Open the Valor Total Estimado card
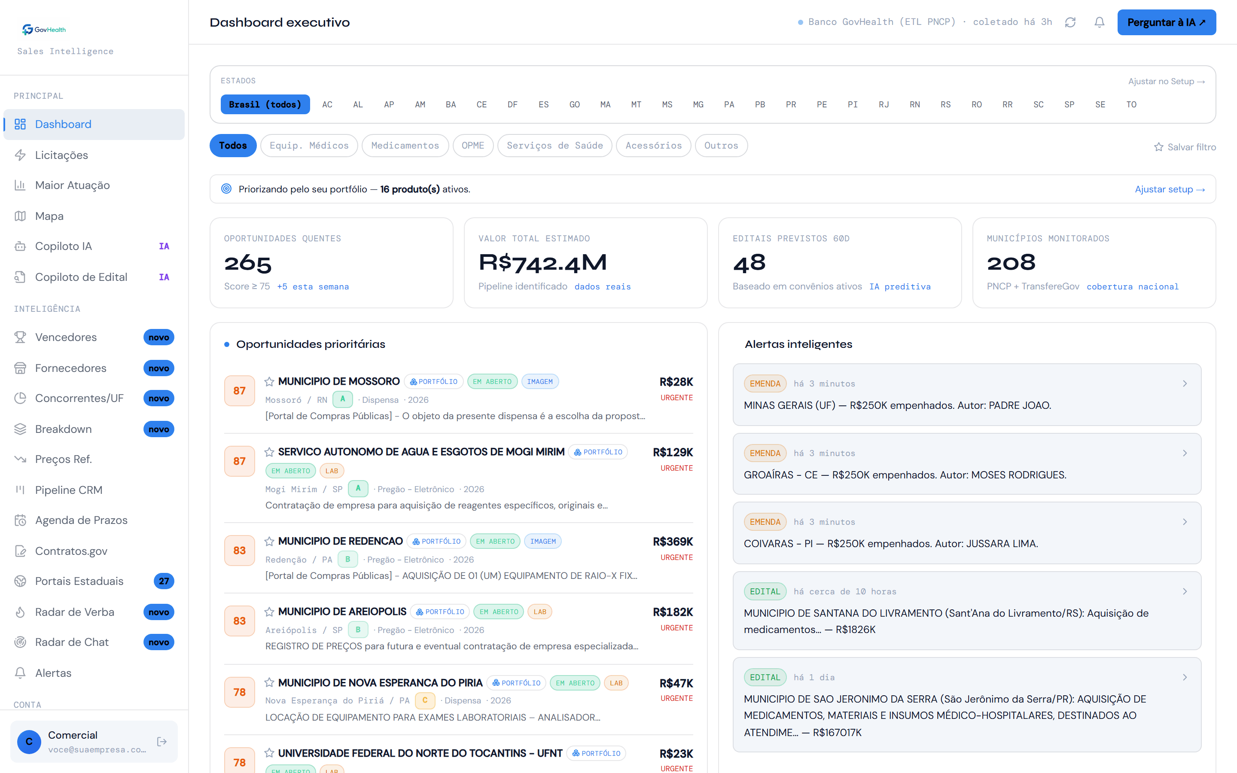The image size is (1237, 773). (586, 263)
